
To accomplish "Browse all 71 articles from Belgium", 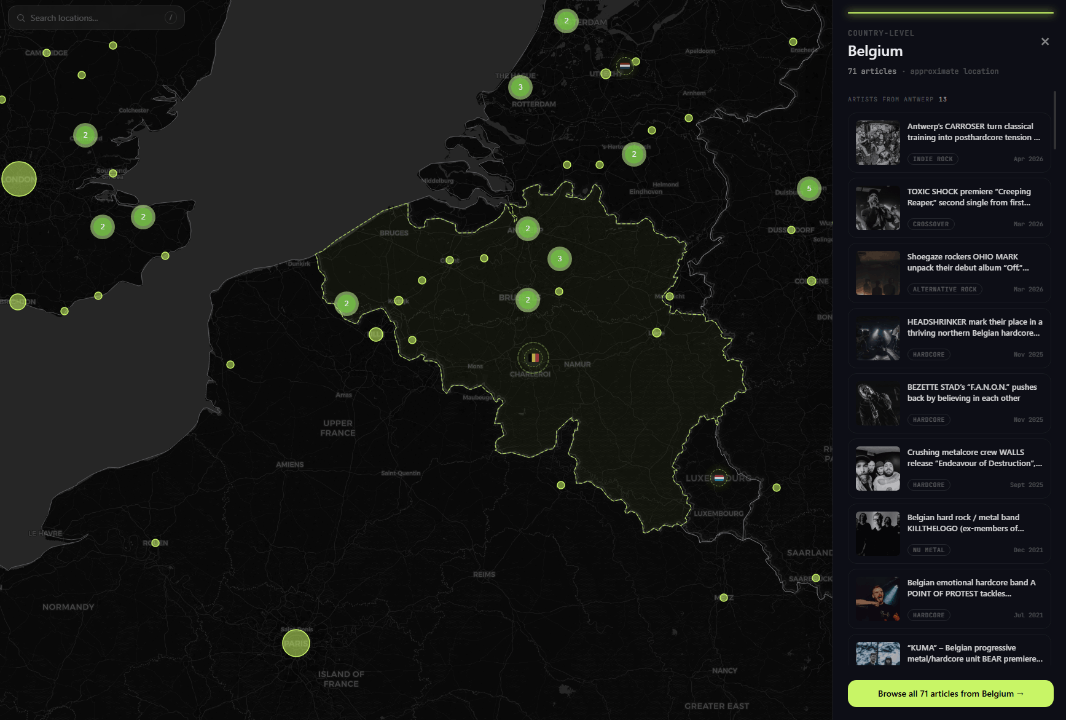I will tap(950, 694).
